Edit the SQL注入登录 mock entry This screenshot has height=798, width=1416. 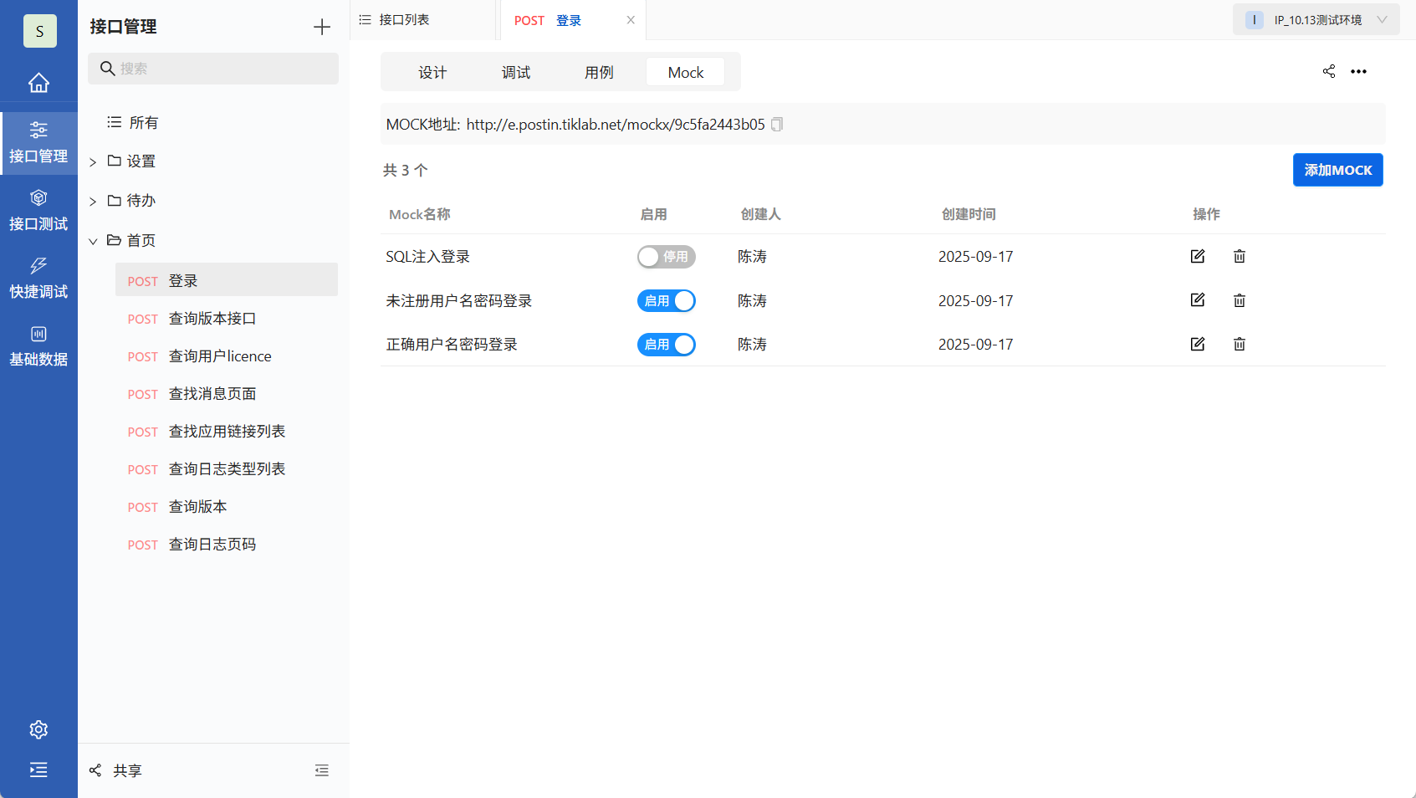[1198, 256]
